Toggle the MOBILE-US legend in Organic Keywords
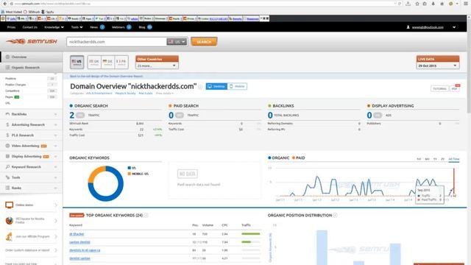 [138, 174]
